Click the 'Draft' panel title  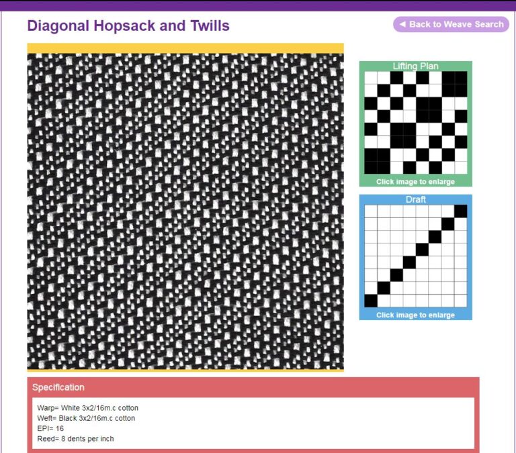pos(416,199)
